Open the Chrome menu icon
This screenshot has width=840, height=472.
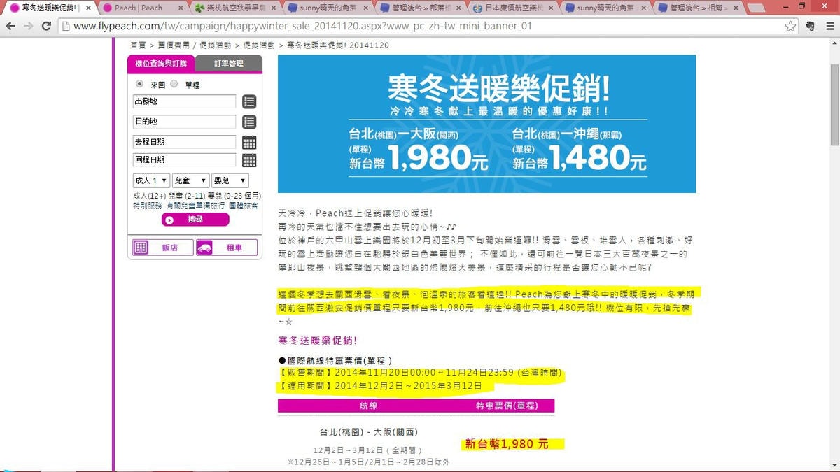828,26
